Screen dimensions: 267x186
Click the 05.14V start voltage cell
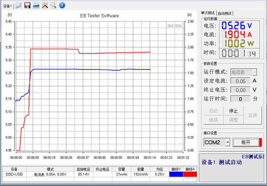pos(84,174)
